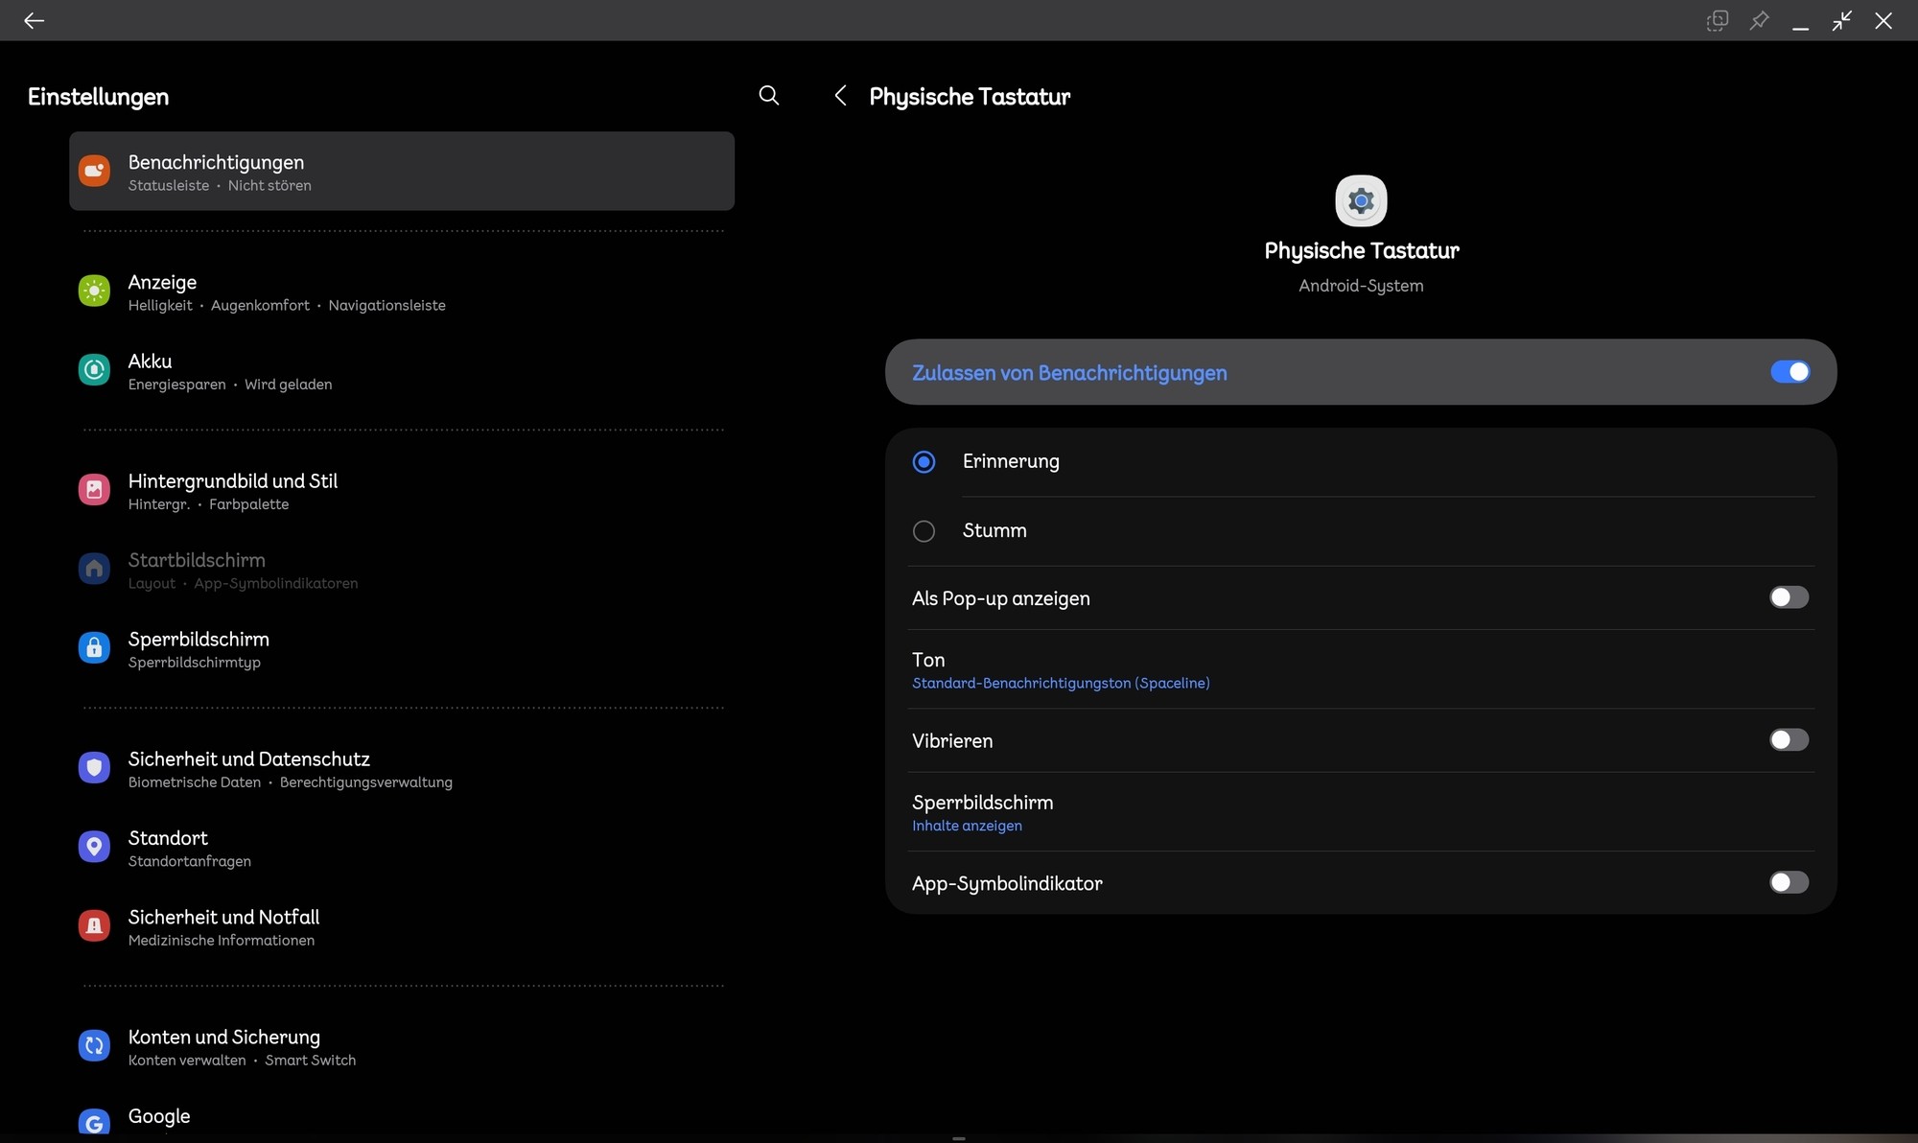Click the Physische Tastatur gear app icon
The height and width of the screenshot is (1143, 1918).
[1361, 200]
